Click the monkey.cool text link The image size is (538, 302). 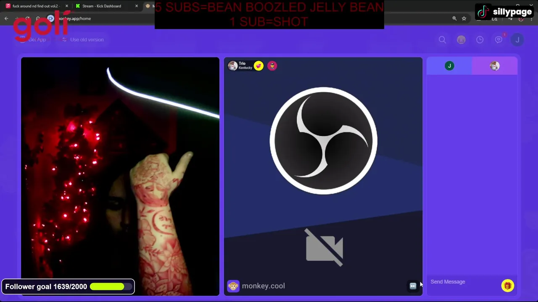(x=263, y=286)
